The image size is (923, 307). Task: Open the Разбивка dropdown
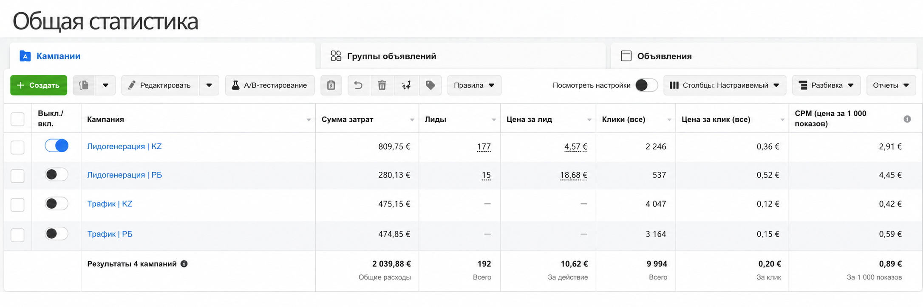[826, 85]
